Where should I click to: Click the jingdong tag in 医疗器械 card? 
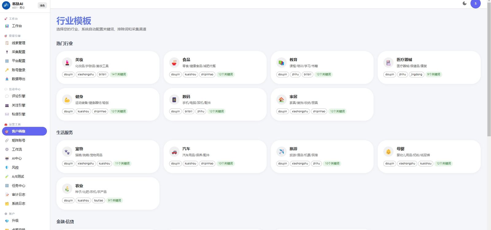417,74
